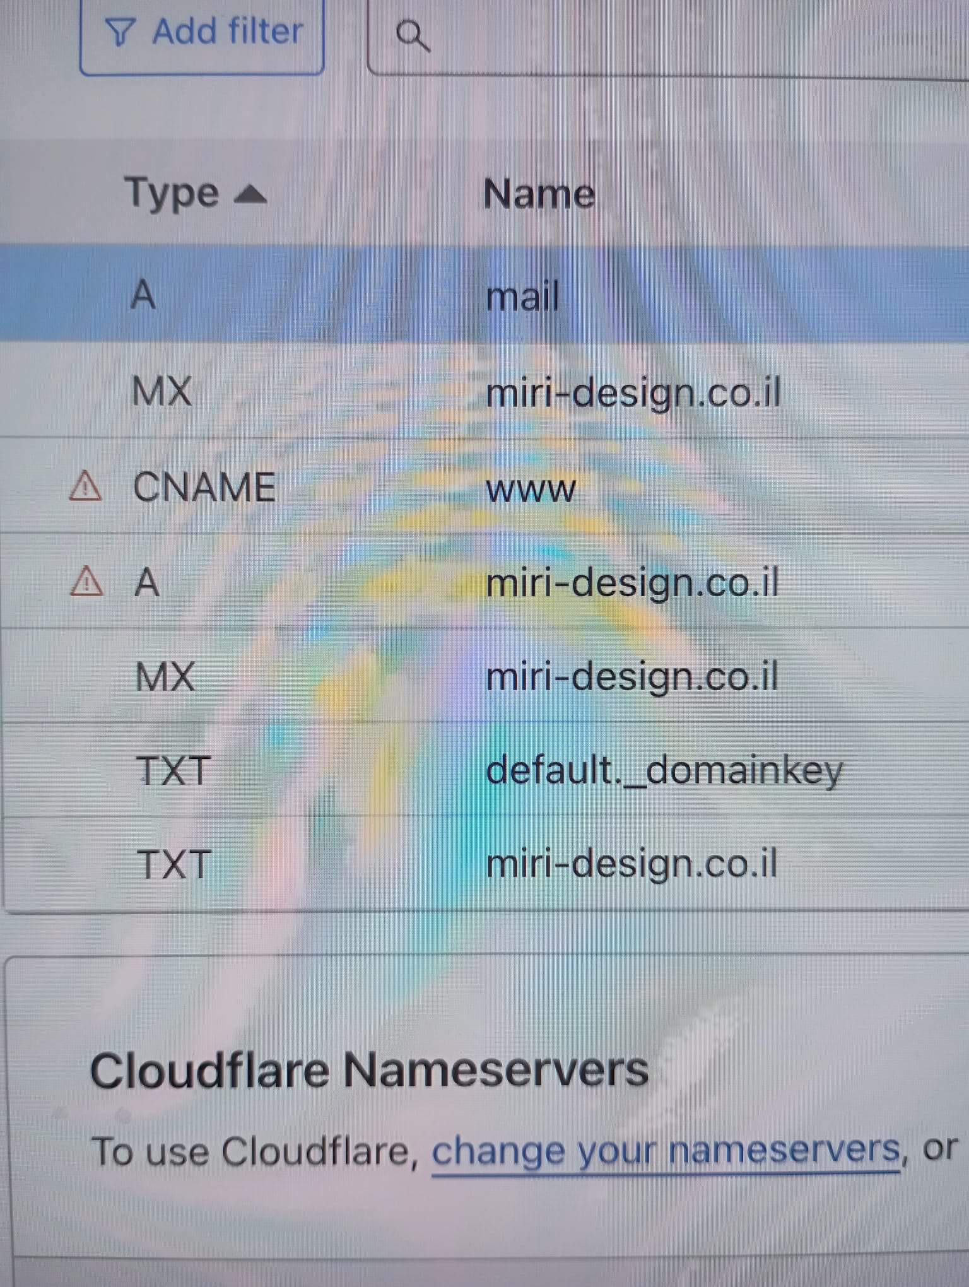969x1287 pixels.
Task: Click the Name column header
Action: [539, 194]
